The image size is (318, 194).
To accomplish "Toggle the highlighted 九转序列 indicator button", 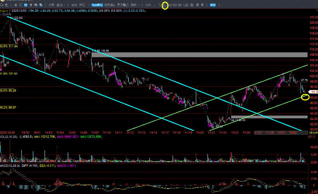I will [x=97, y=5].
